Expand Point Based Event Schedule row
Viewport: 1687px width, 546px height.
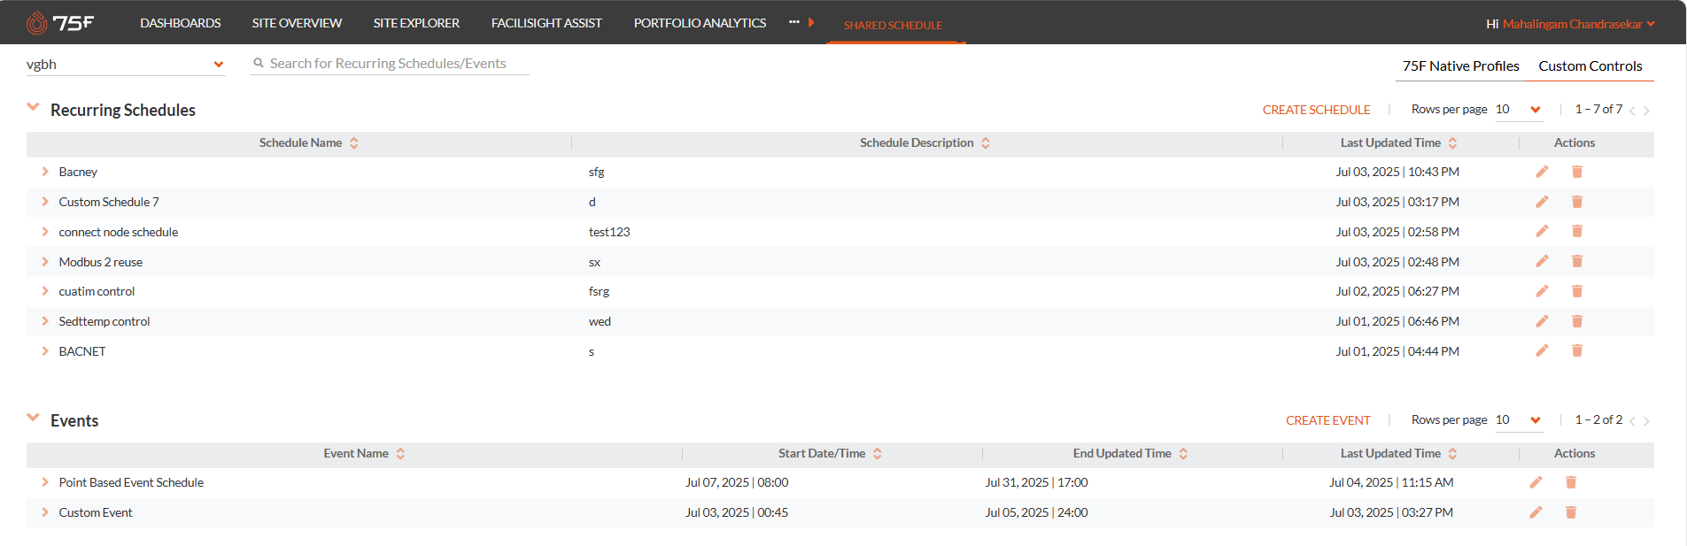click(45, 482)
